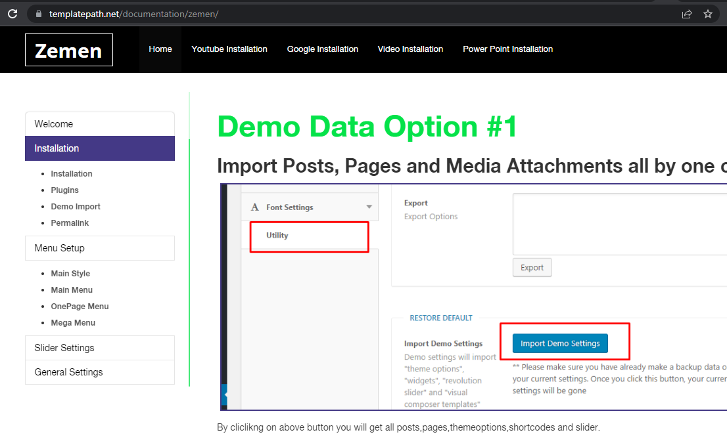Select the Utility panel item
The height and width of the screenshot is (447, 727).
309,237
